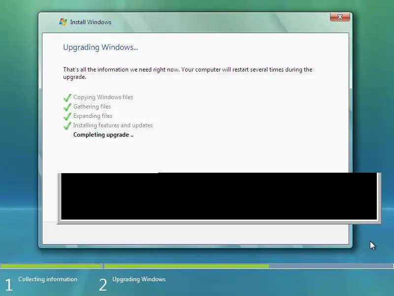The height and width of the screenshot is (296, 394).
Task: Click the checkmark beside Gathering files
Action: pyautogui.click(x=67, y=107)
